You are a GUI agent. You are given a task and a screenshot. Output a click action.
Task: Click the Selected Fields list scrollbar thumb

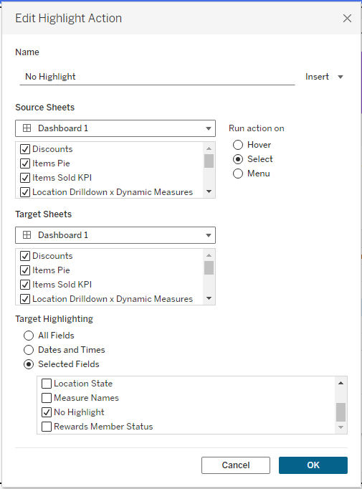pos(340,412)
